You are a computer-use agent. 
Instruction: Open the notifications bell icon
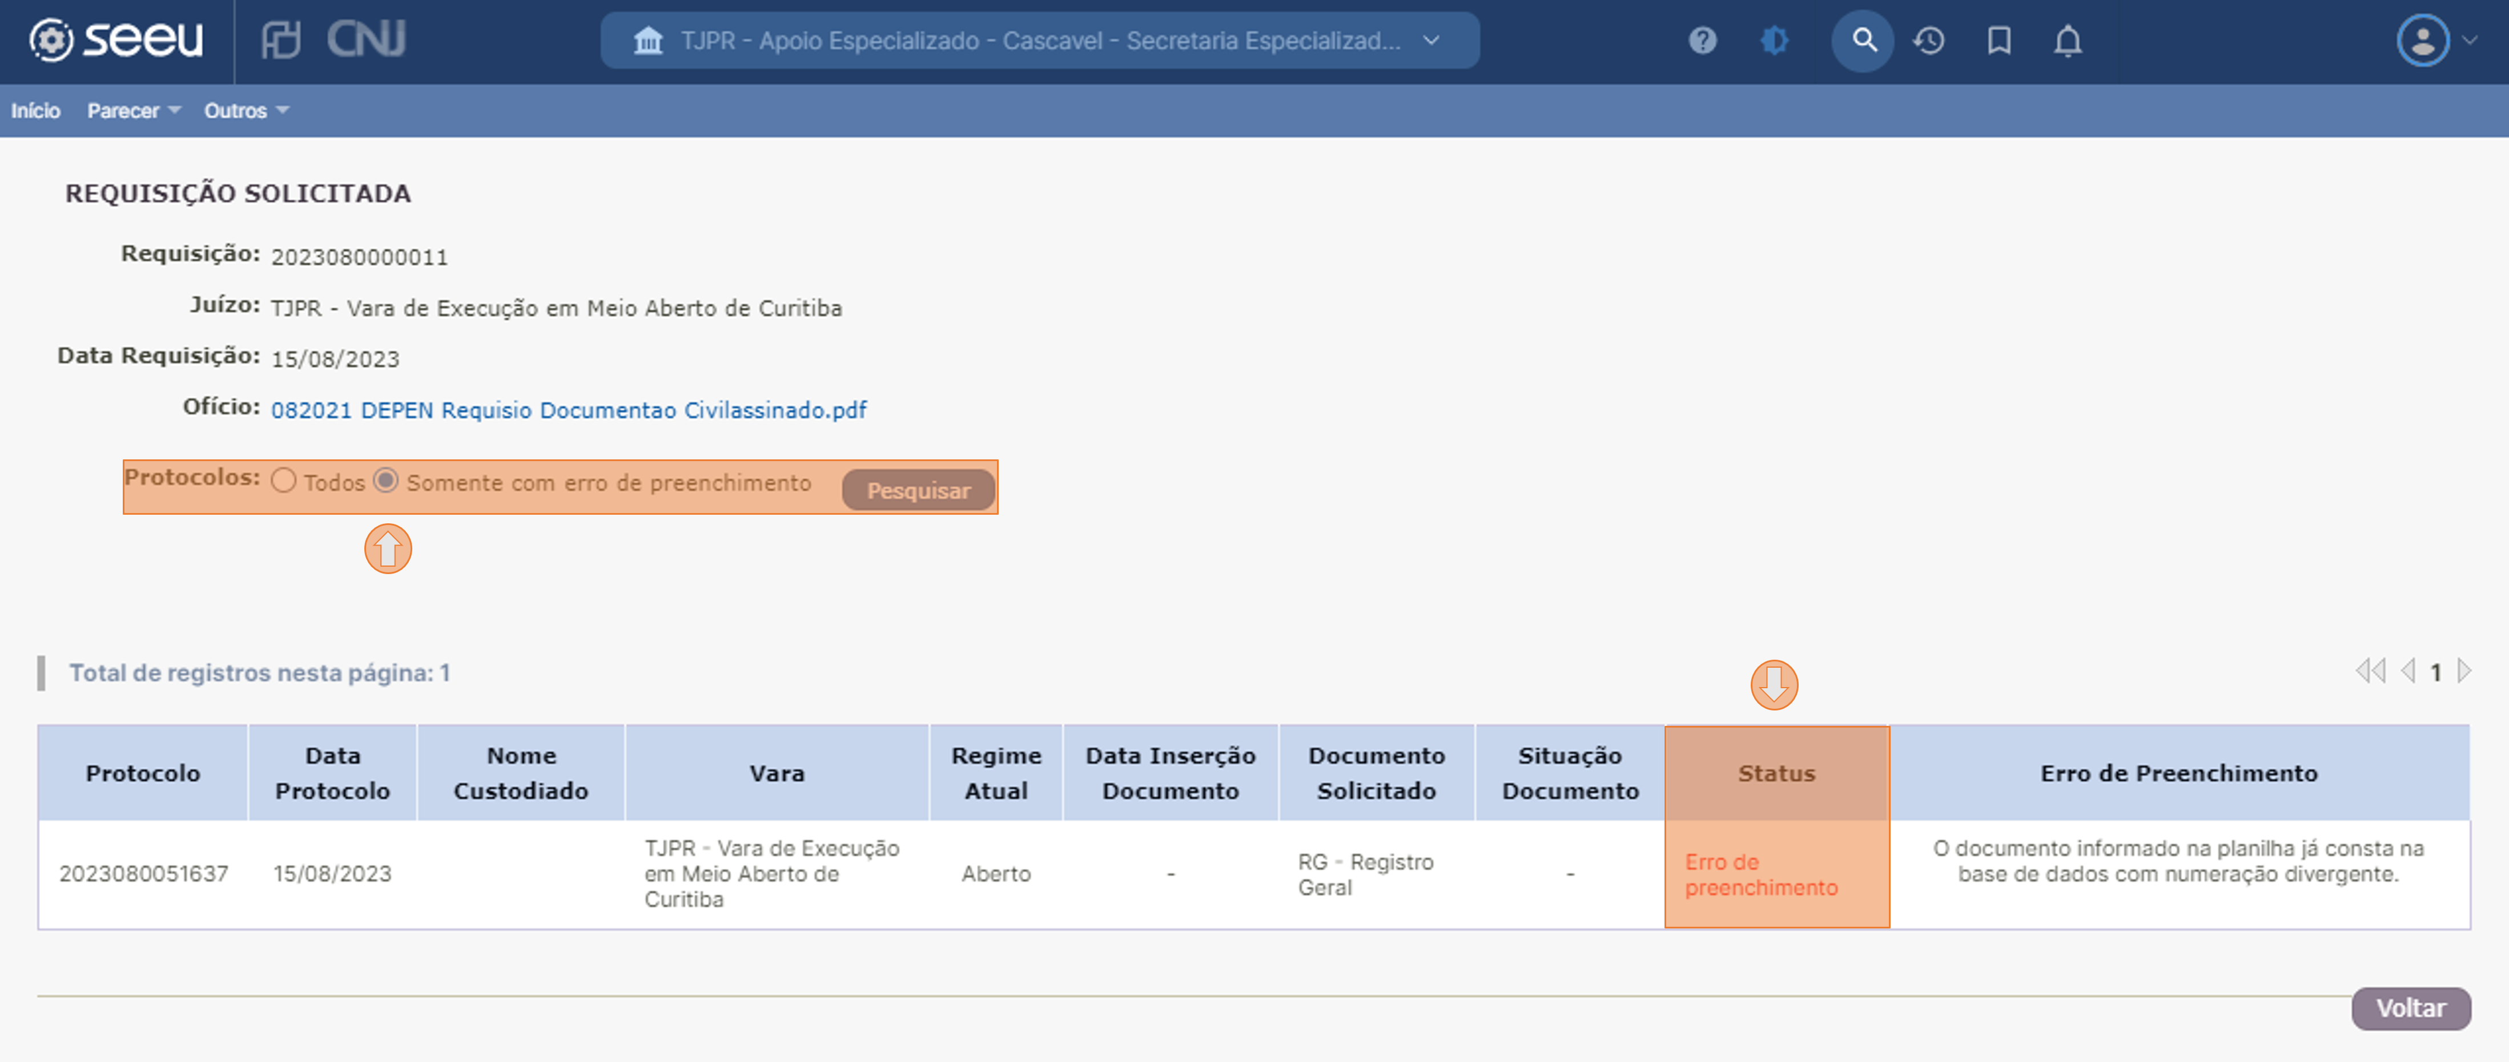(2067, 41)
